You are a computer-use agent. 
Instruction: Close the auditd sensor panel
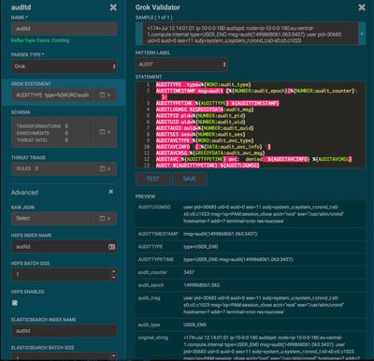pyautogui.click(x=113, y=7)
